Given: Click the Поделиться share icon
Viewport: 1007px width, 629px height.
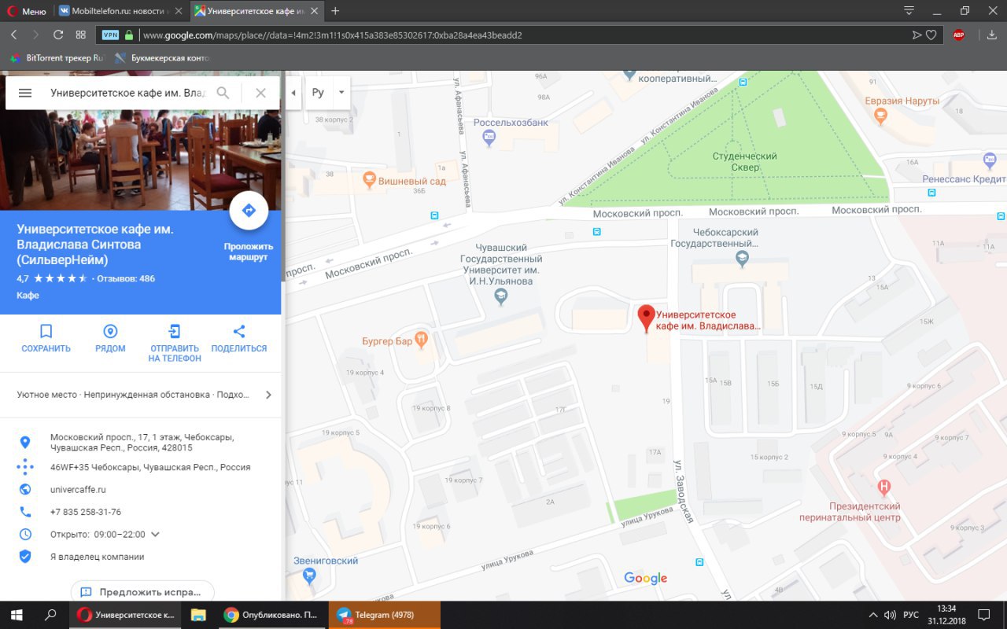Looking at the screenshot, I should click(x=239, y=331).
